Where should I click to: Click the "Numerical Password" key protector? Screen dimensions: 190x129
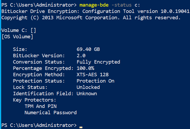(x=51, y=113)
